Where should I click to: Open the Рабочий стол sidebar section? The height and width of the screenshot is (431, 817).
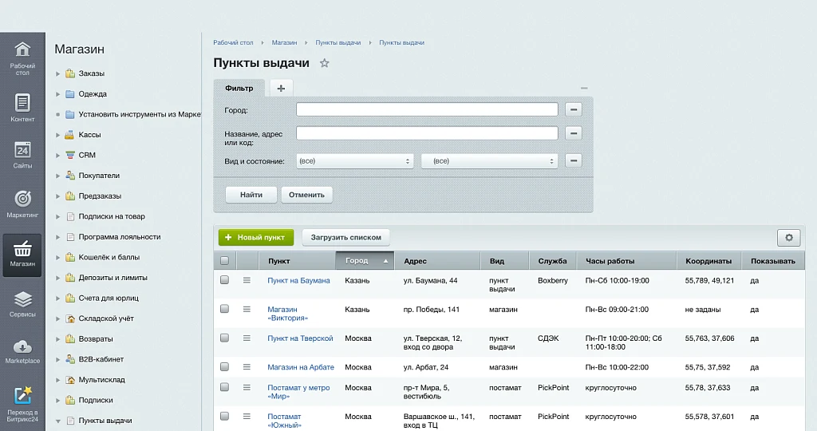[x=22, y=57]
